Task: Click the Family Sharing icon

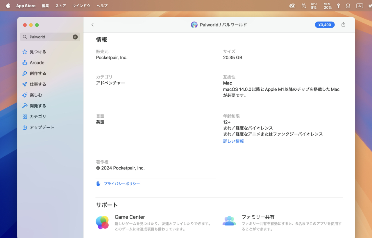Action: click(x=229, y=221)
